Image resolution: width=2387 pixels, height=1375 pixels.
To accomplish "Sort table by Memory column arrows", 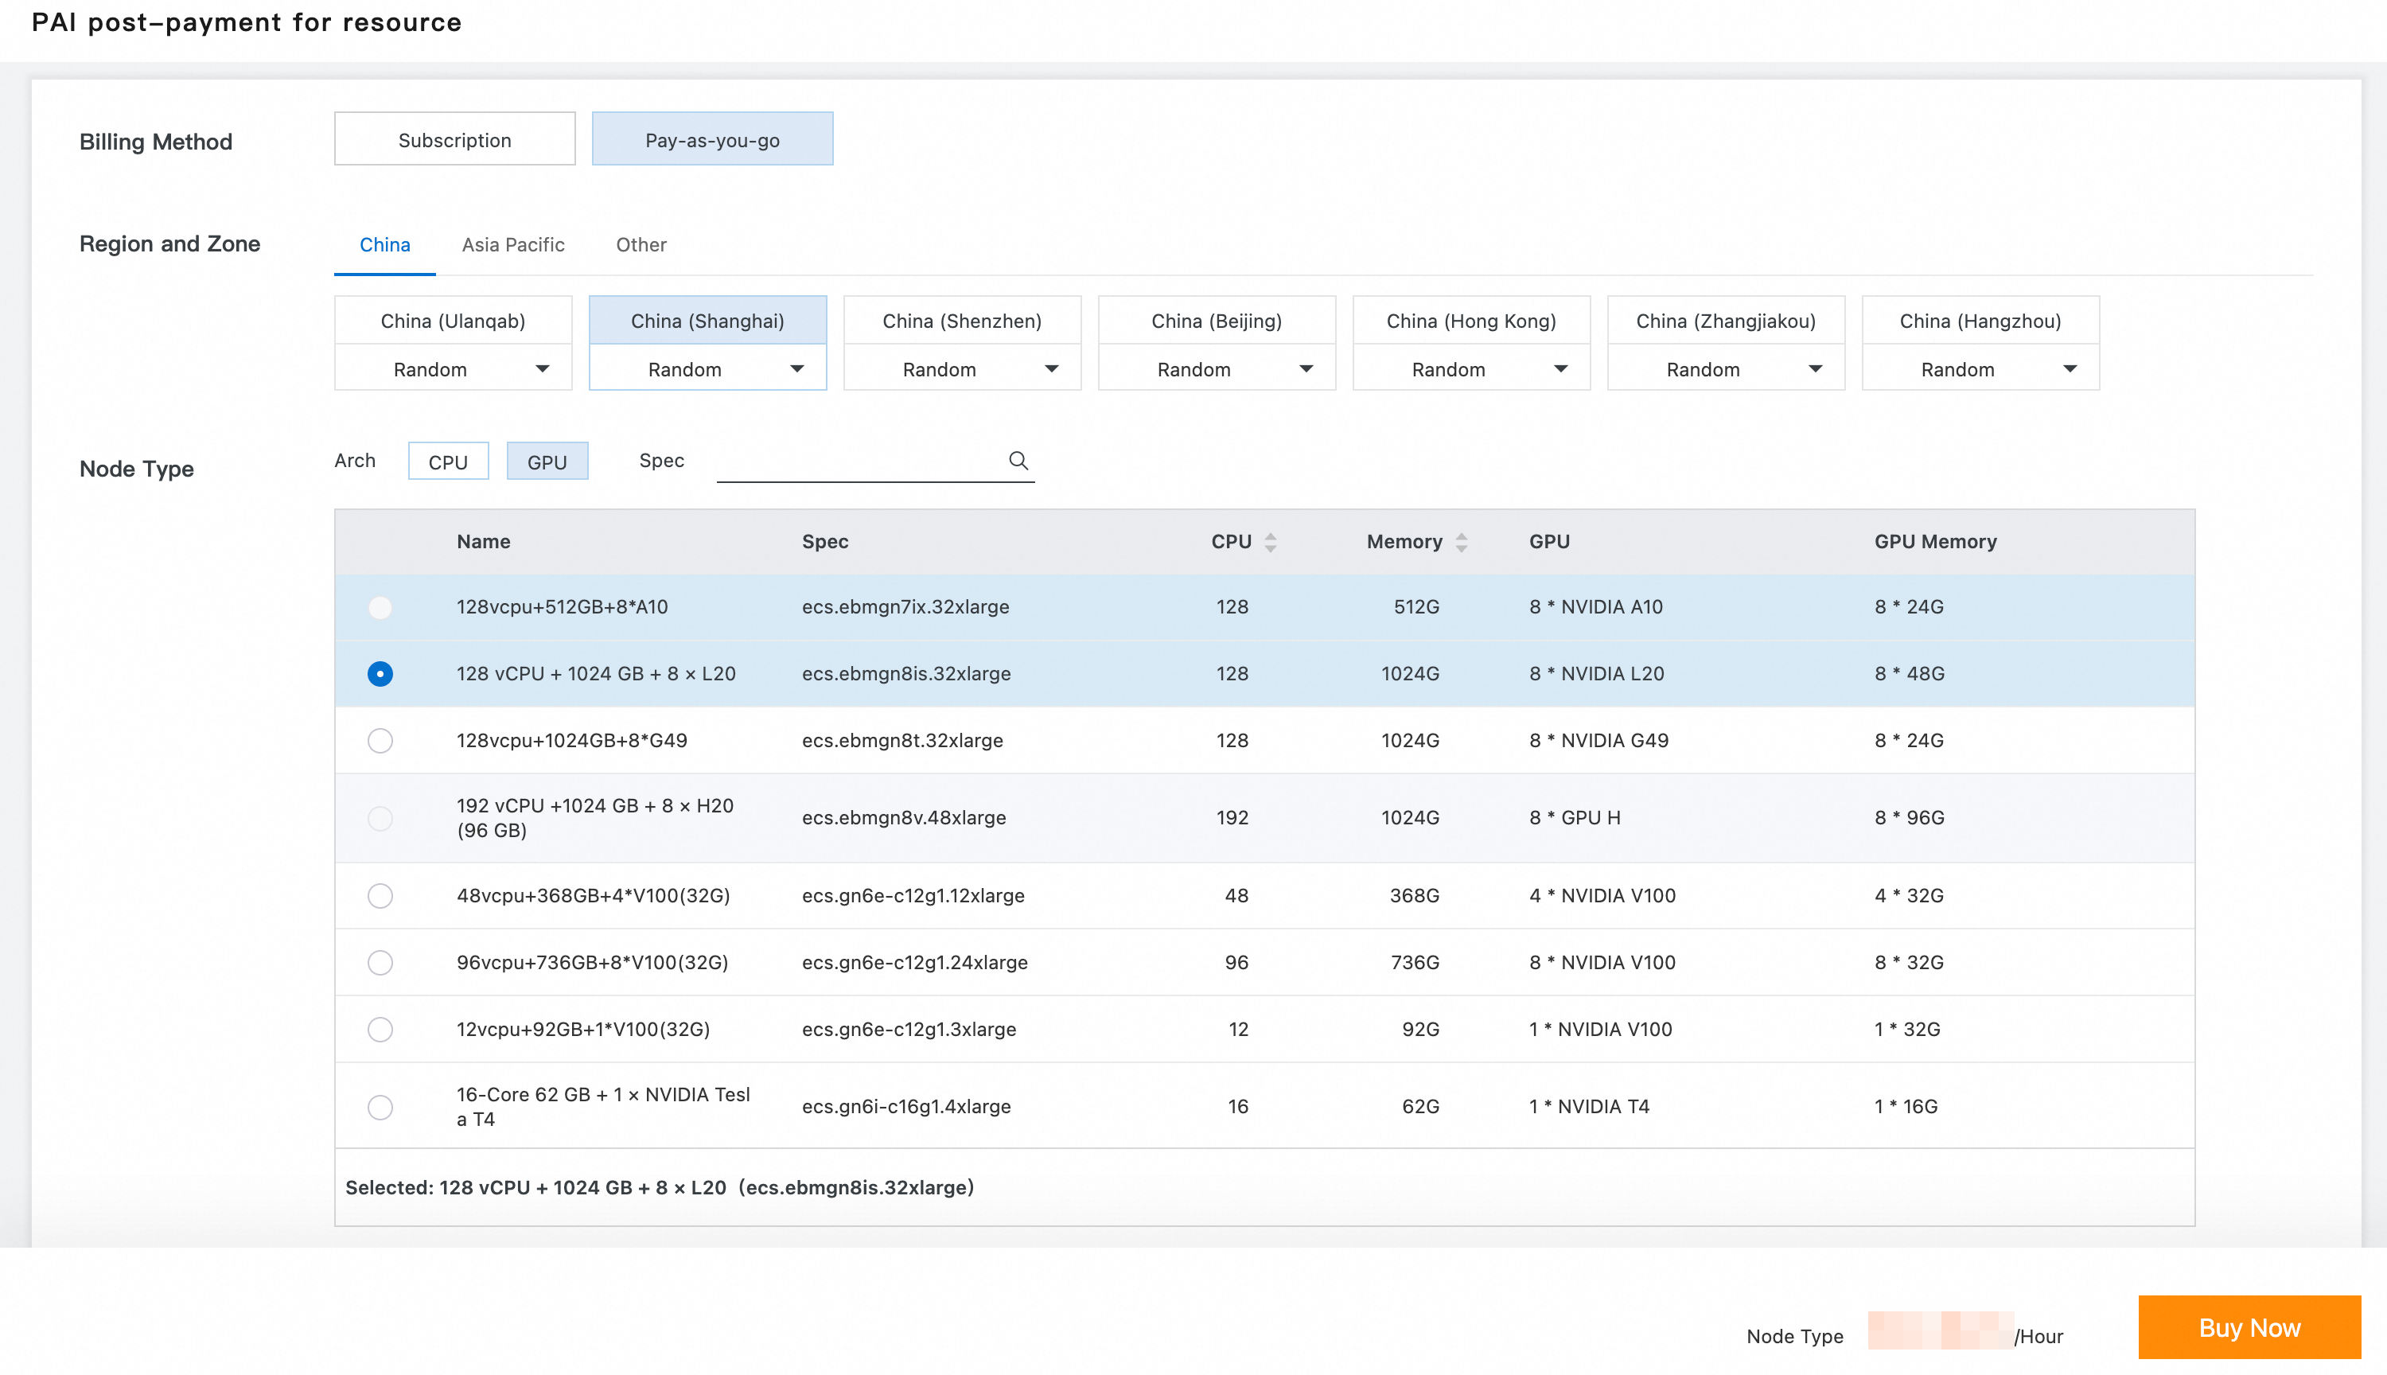I will coord(1461,542).
